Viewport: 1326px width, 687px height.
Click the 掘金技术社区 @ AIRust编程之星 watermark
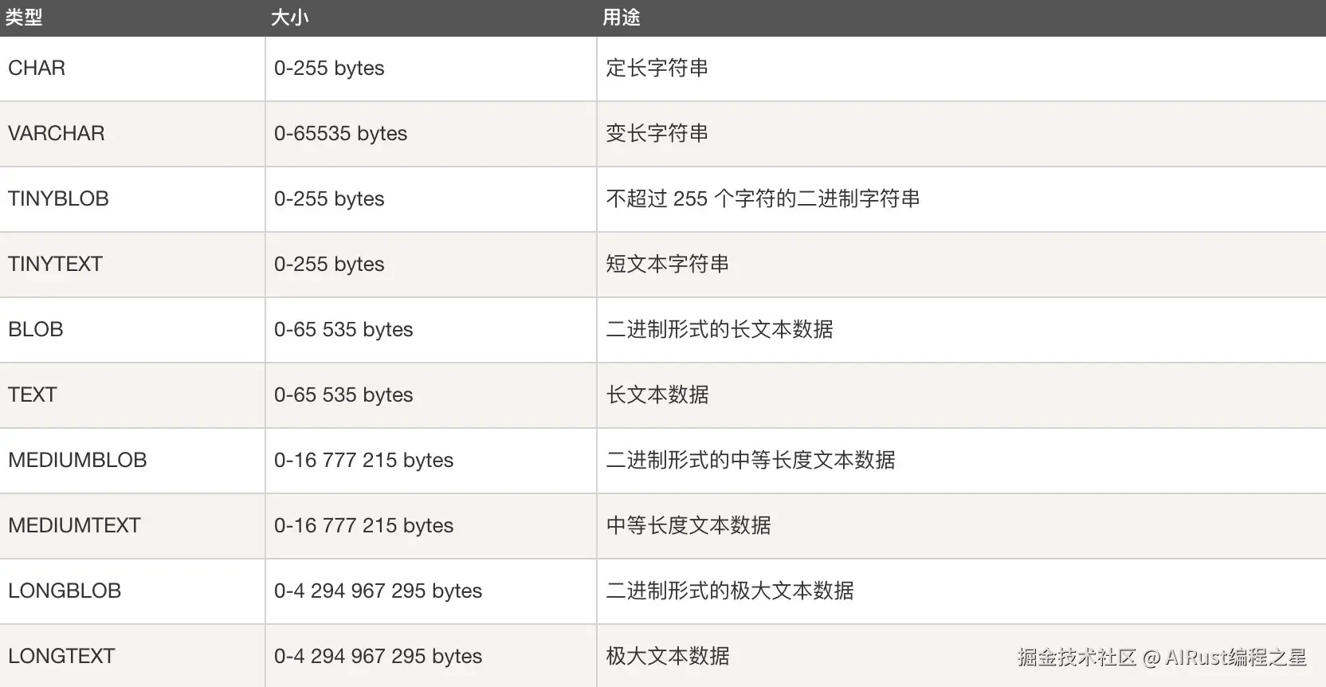pos(1161,658)
